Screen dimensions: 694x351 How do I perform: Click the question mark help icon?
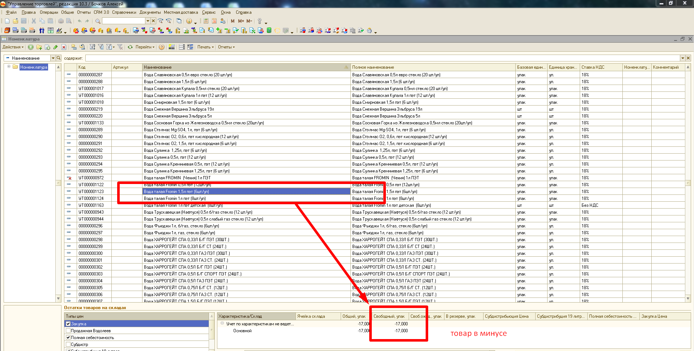pyautogui.click(x=162, y=47)
